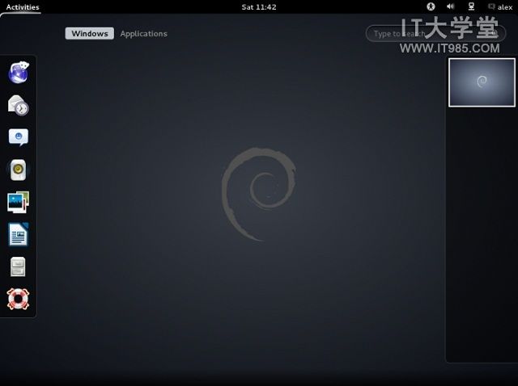Open the Empathy chat application icon
The height and width of the screenshot is (386, 518).
click(19, 137)
